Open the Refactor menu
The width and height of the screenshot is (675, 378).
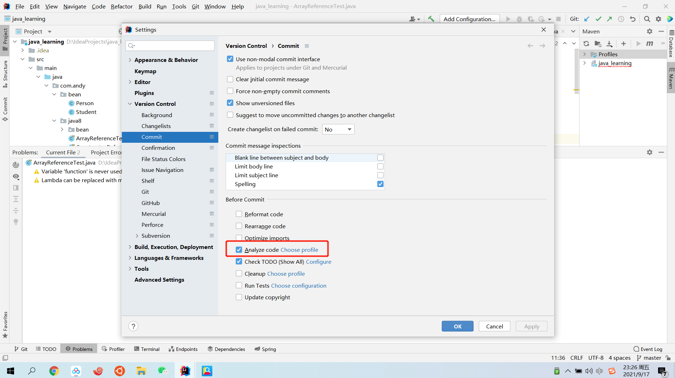[121, 6]
